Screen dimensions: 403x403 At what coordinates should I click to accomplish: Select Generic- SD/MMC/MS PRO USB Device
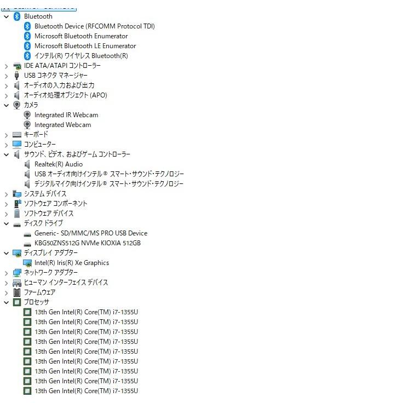tap(91, 233)
